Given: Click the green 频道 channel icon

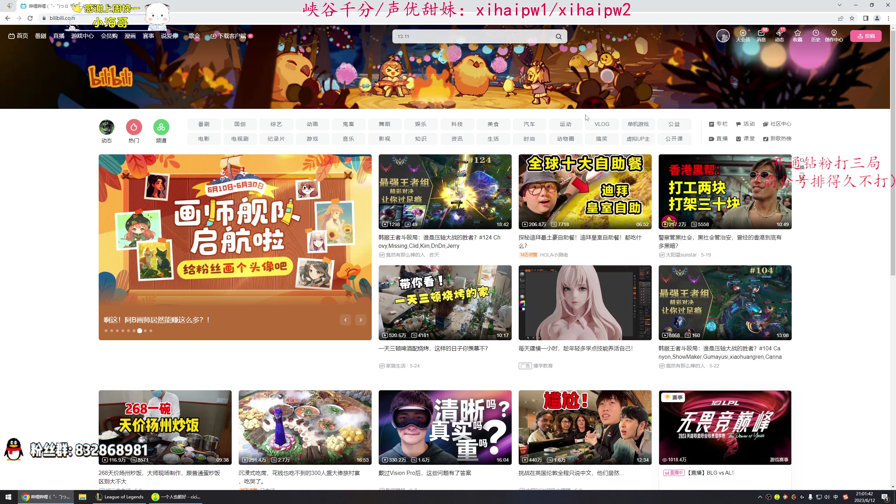Looking at the screenshot, I should pos(161,127).
